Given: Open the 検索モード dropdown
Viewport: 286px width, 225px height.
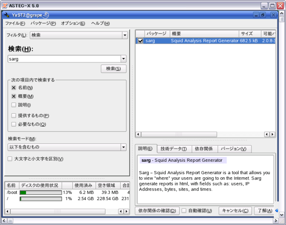Looking at the screenshot, I should click(x=123, y=147).
